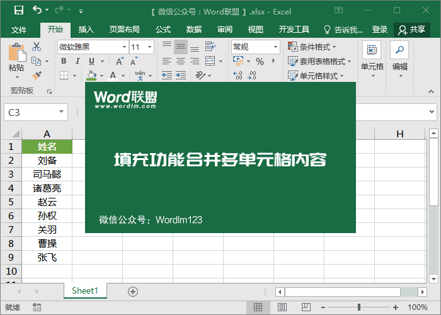The height and width of the screenshot is (315, 441).
Task: Open the 常规 number format dropdown
Action: coord(276,47)
